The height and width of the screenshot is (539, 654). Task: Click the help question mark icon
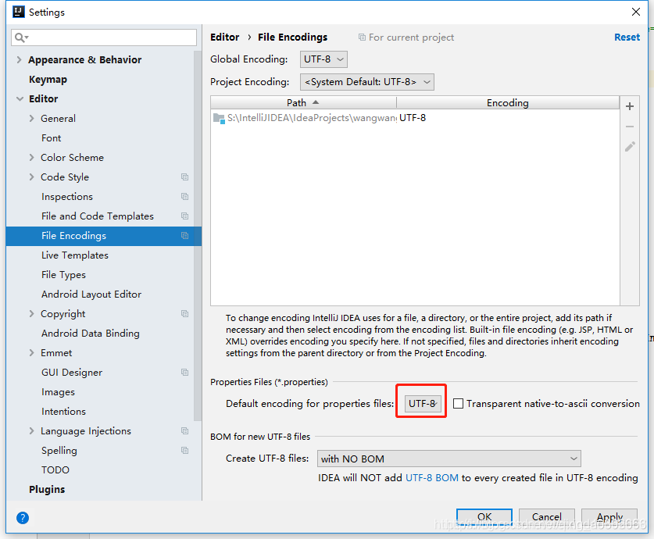pyautogui.click(x=23, y=518)
